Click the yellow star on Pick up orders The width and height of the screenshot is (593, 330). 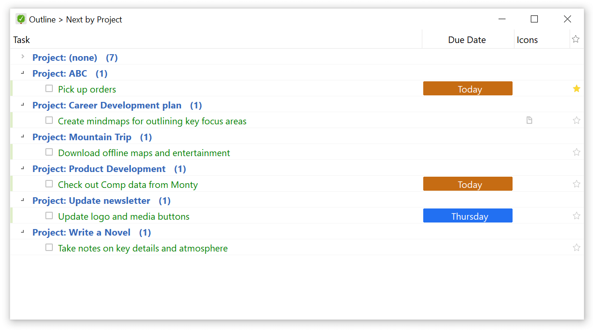click(576, 88)
